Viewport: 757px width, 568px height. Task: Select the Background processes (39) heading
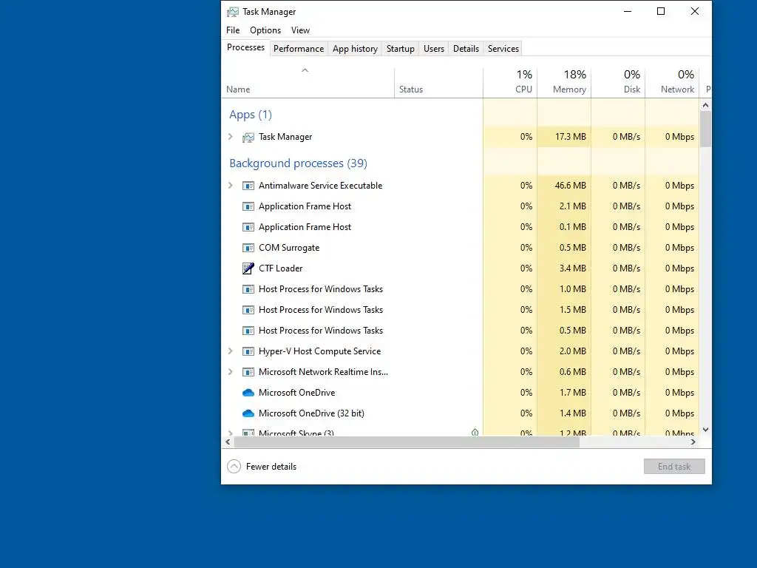pos(299,163)
